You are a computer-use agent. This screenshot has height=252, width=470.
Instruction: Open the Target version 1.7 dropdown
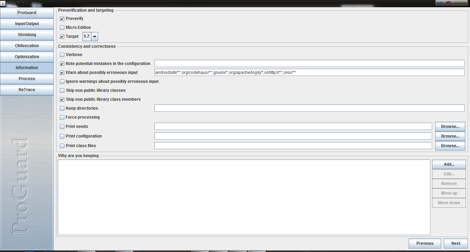click(x=90, y=36)
